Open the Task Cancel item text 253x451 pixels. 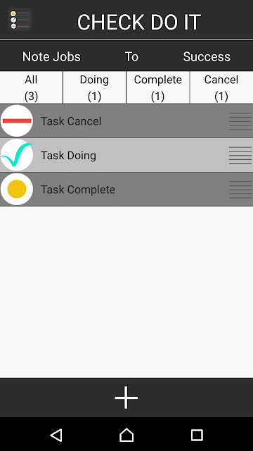point(71,121)
